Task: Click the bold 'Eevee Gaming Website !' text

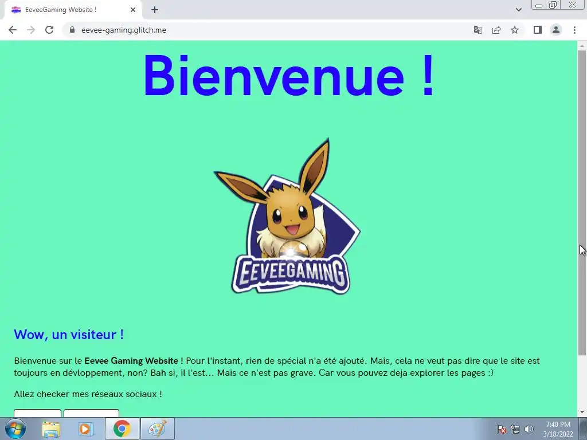Action: tap(134, 361)
